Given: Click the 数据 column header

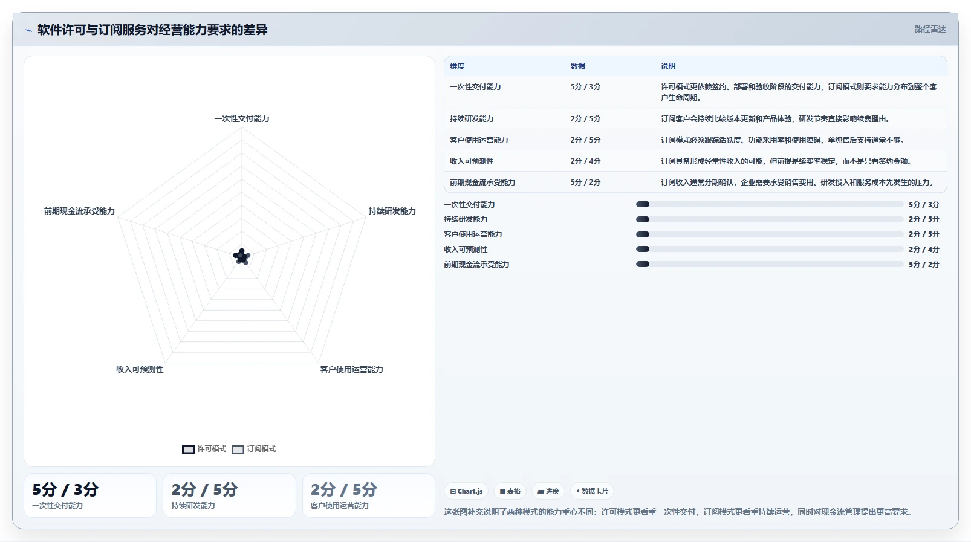Looking at the screenshot, I should [x=578, y=66].
